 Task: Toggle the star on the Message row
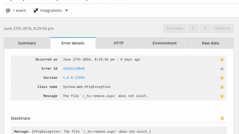[x=222, y=96]
